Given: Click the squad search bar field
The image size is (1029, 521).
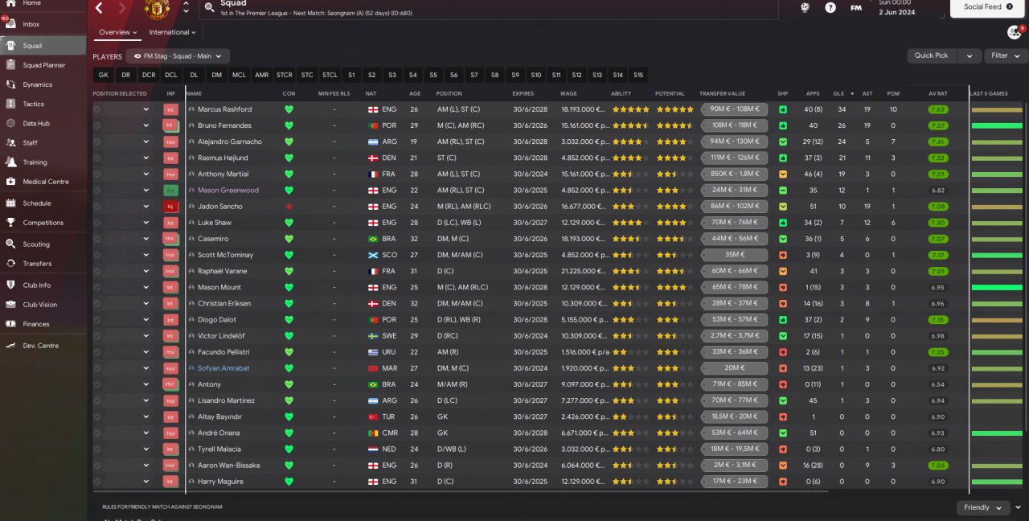Looking at the screenshot, I should point(490,8).
